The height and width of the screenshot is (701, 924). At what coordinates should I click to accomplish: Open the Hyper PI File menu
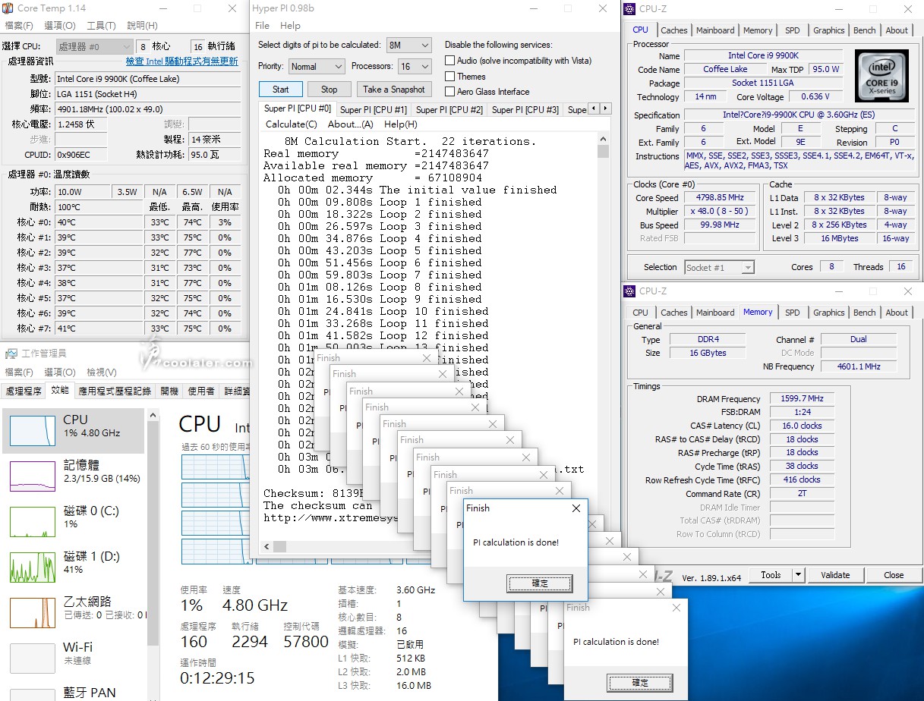(x=262, y=26)
